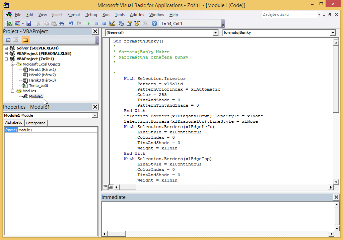Close the Immediate window
This screenshot has height=240, width=343.
(x=336, y=197)
